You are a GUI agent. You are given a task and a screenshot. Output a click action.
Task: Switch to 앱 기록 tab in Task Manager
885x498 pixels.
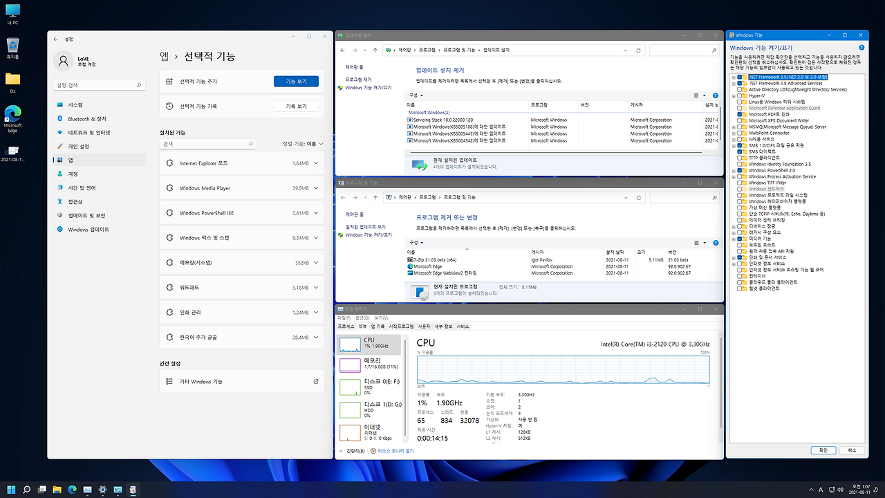click(378, 326)
